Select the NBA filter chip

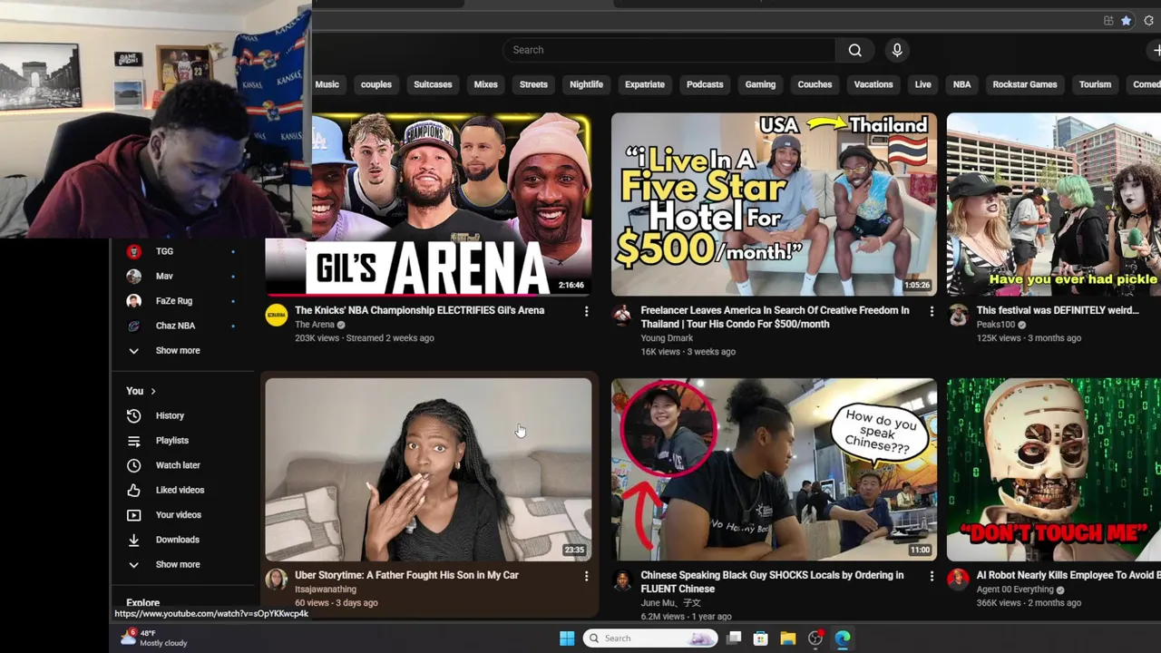coord(961,84)
